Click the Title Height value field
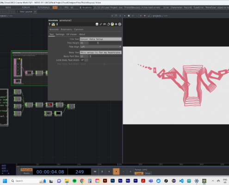 pyautogui.click(x=84, y=43)
